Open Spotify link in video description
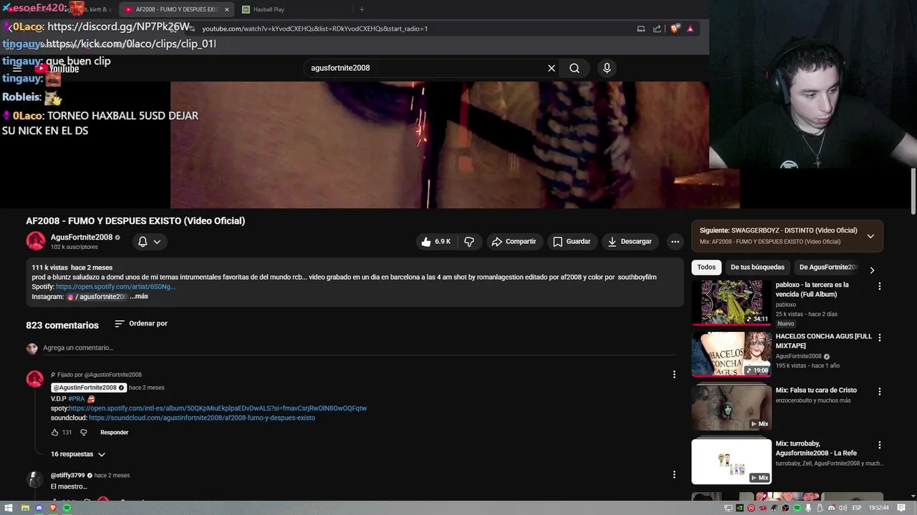Screen dimensions: 917x515 coord(115,287)
